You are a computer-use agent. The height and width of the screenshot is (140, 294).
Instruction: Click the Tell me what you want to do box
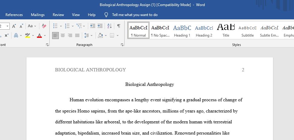coord(135,15)
